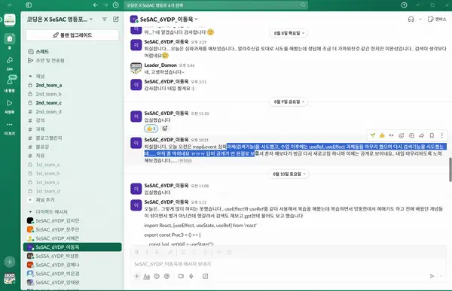Open the 8월 8일 목요일 date dropdown
This screenshot has height=291, width=452.
coord(289,33)
